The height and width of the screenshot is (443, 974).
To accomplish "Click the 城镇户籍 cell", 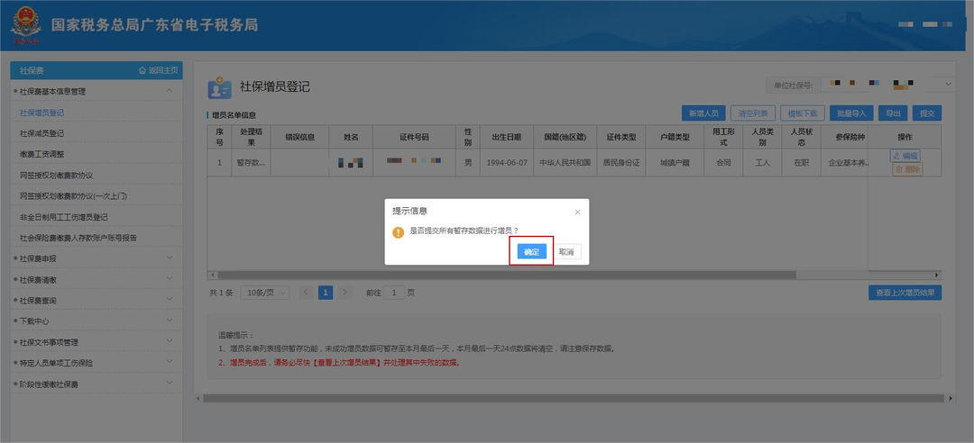I will pos(674,163).
